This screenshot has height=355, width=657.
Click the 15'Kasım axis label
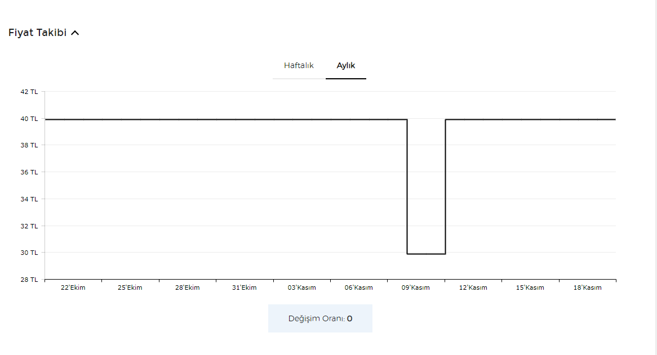coord(530,287)
